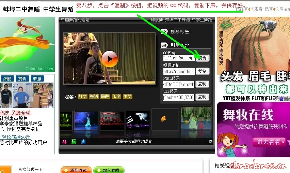Click the 蚌埠二中舞蹈 中学生舞蹈 page heading
Viewport: 290px width, 173px height.
[38, 9]
